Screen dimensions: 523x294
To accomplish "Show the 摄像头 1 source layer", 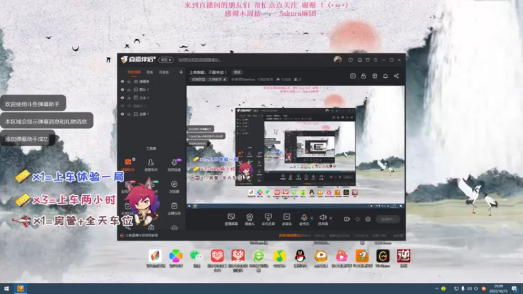I will tap(122, 106).
